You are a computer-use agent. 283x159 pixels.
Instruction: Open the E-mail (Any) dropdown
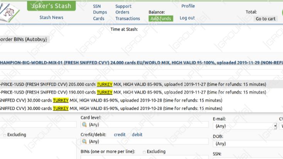click(x=245, y=126)
